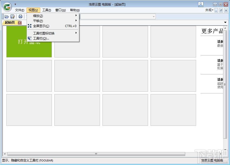Screen dimensions: 230x165
Task: Restore the inner document window
Action: tap(221, 10)
